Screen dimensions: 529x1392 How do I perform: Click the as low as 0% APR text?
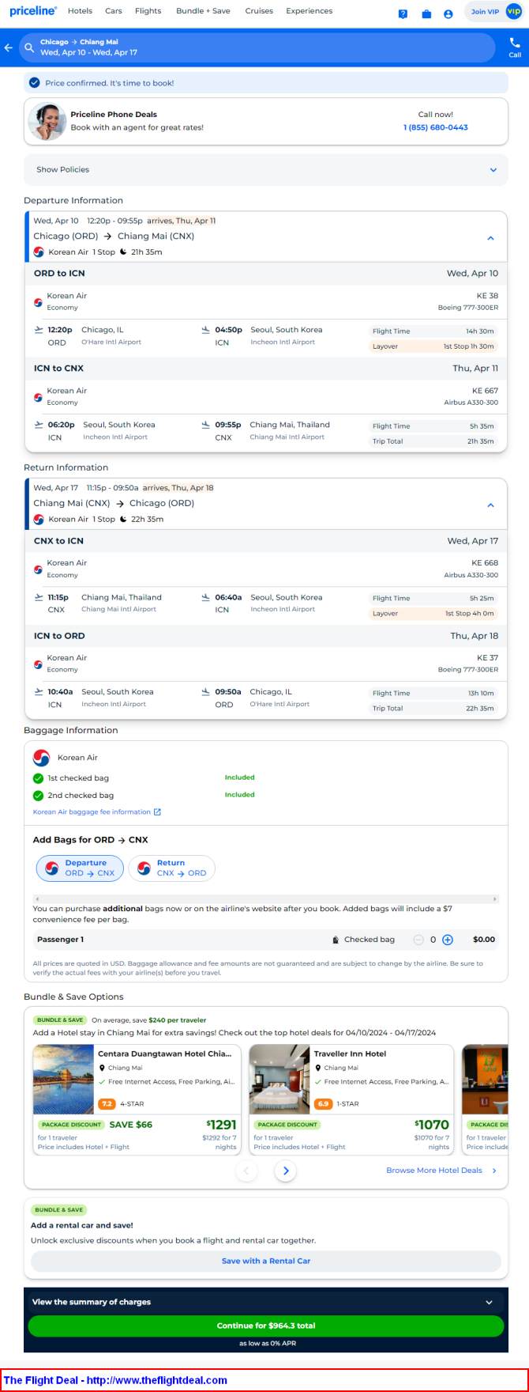tap(268, 1343)
